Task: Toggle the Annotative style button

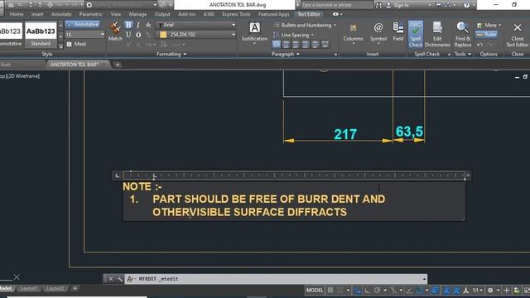Action: tap(83, 24)
